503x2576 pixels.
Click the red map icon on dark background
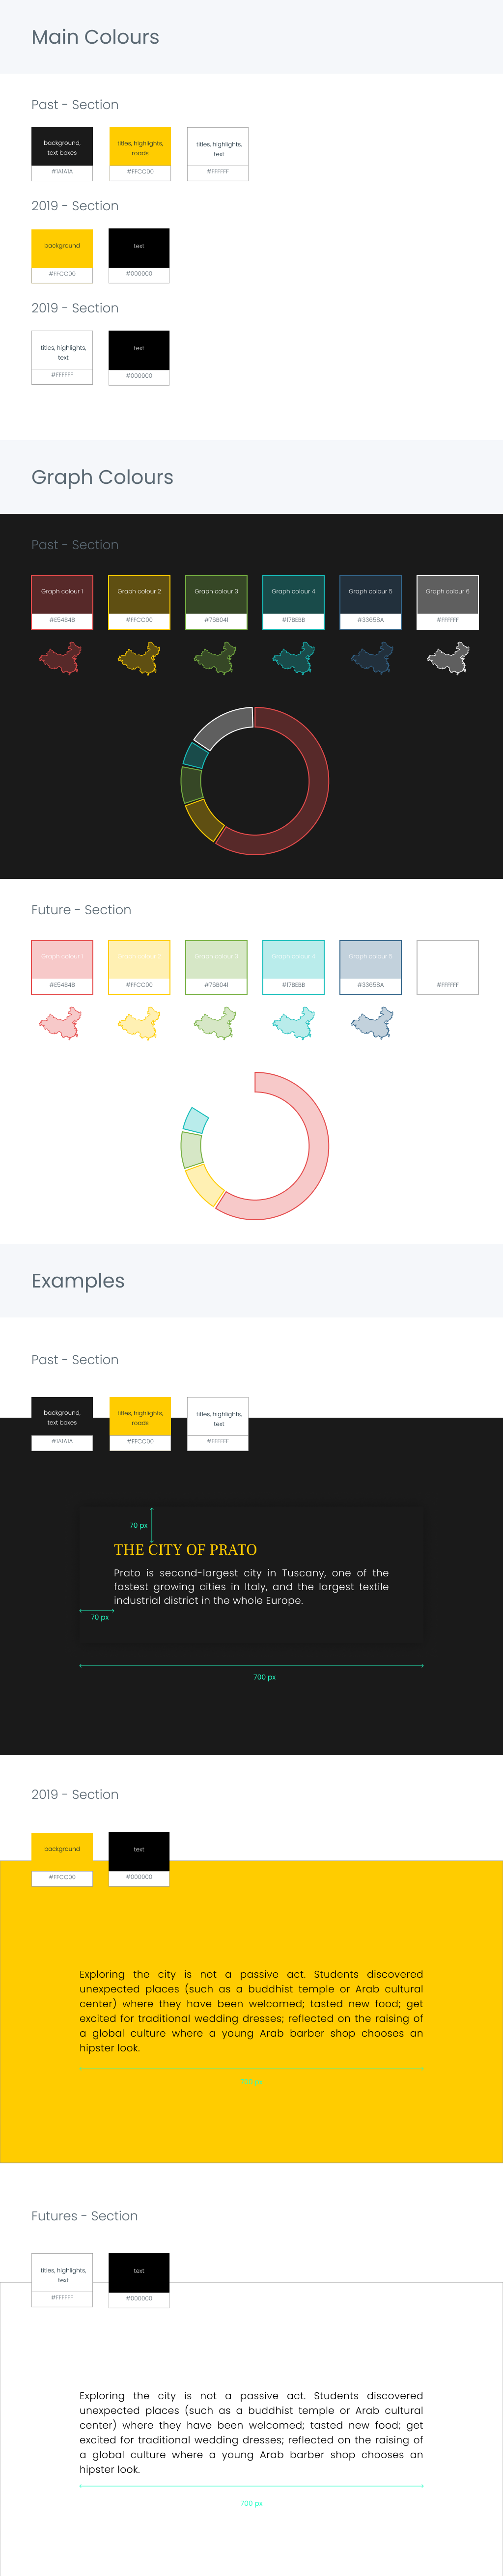point(61,658)
